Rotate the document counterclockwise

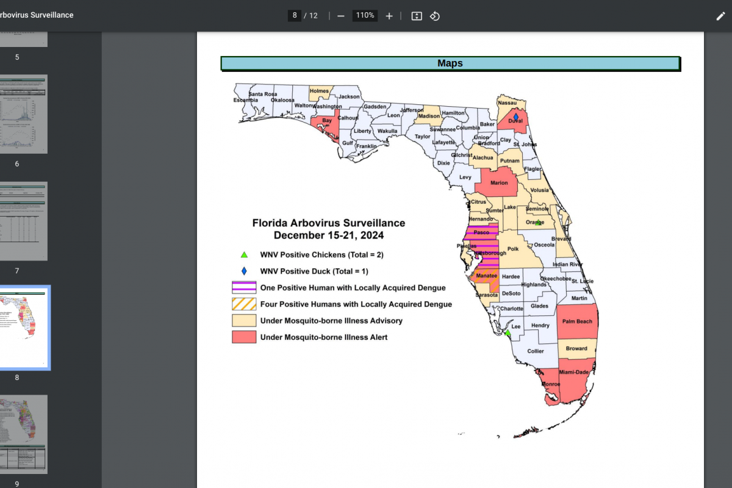click(x=435, y=16)
